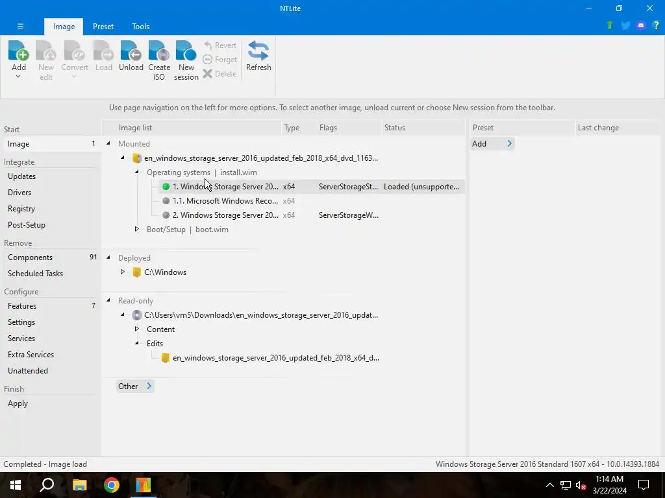Open the Add dropdown arrow in toolbar
Screen dimensions: 665x498
pos(18,77)
